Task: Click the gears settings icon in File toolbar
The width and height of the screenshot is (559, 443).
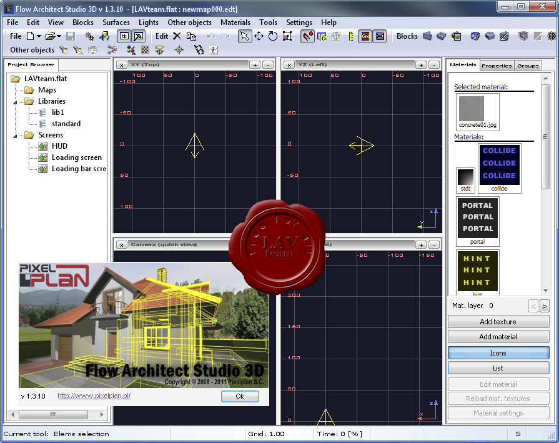Action: pos(89,36)
